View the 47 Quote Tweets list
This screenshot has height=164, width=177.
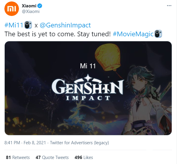pyautogui.click(x=52, y=157)
